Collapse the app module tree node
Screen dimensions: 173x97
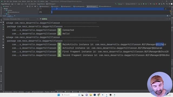tap(3, 9)
